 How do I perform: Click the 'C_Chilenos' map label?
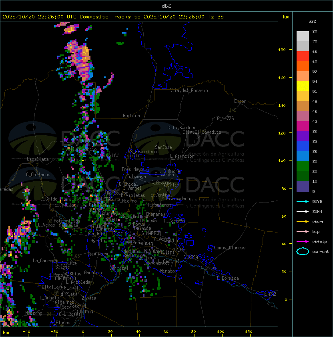[38, 175]
